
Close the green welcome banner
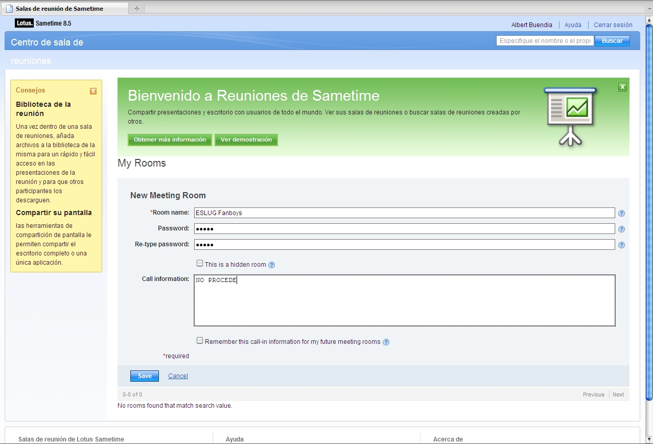(x=622, y=87)
